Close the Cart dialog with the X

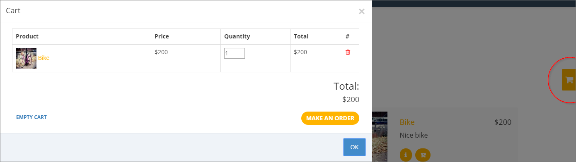(x=361, y=12)
